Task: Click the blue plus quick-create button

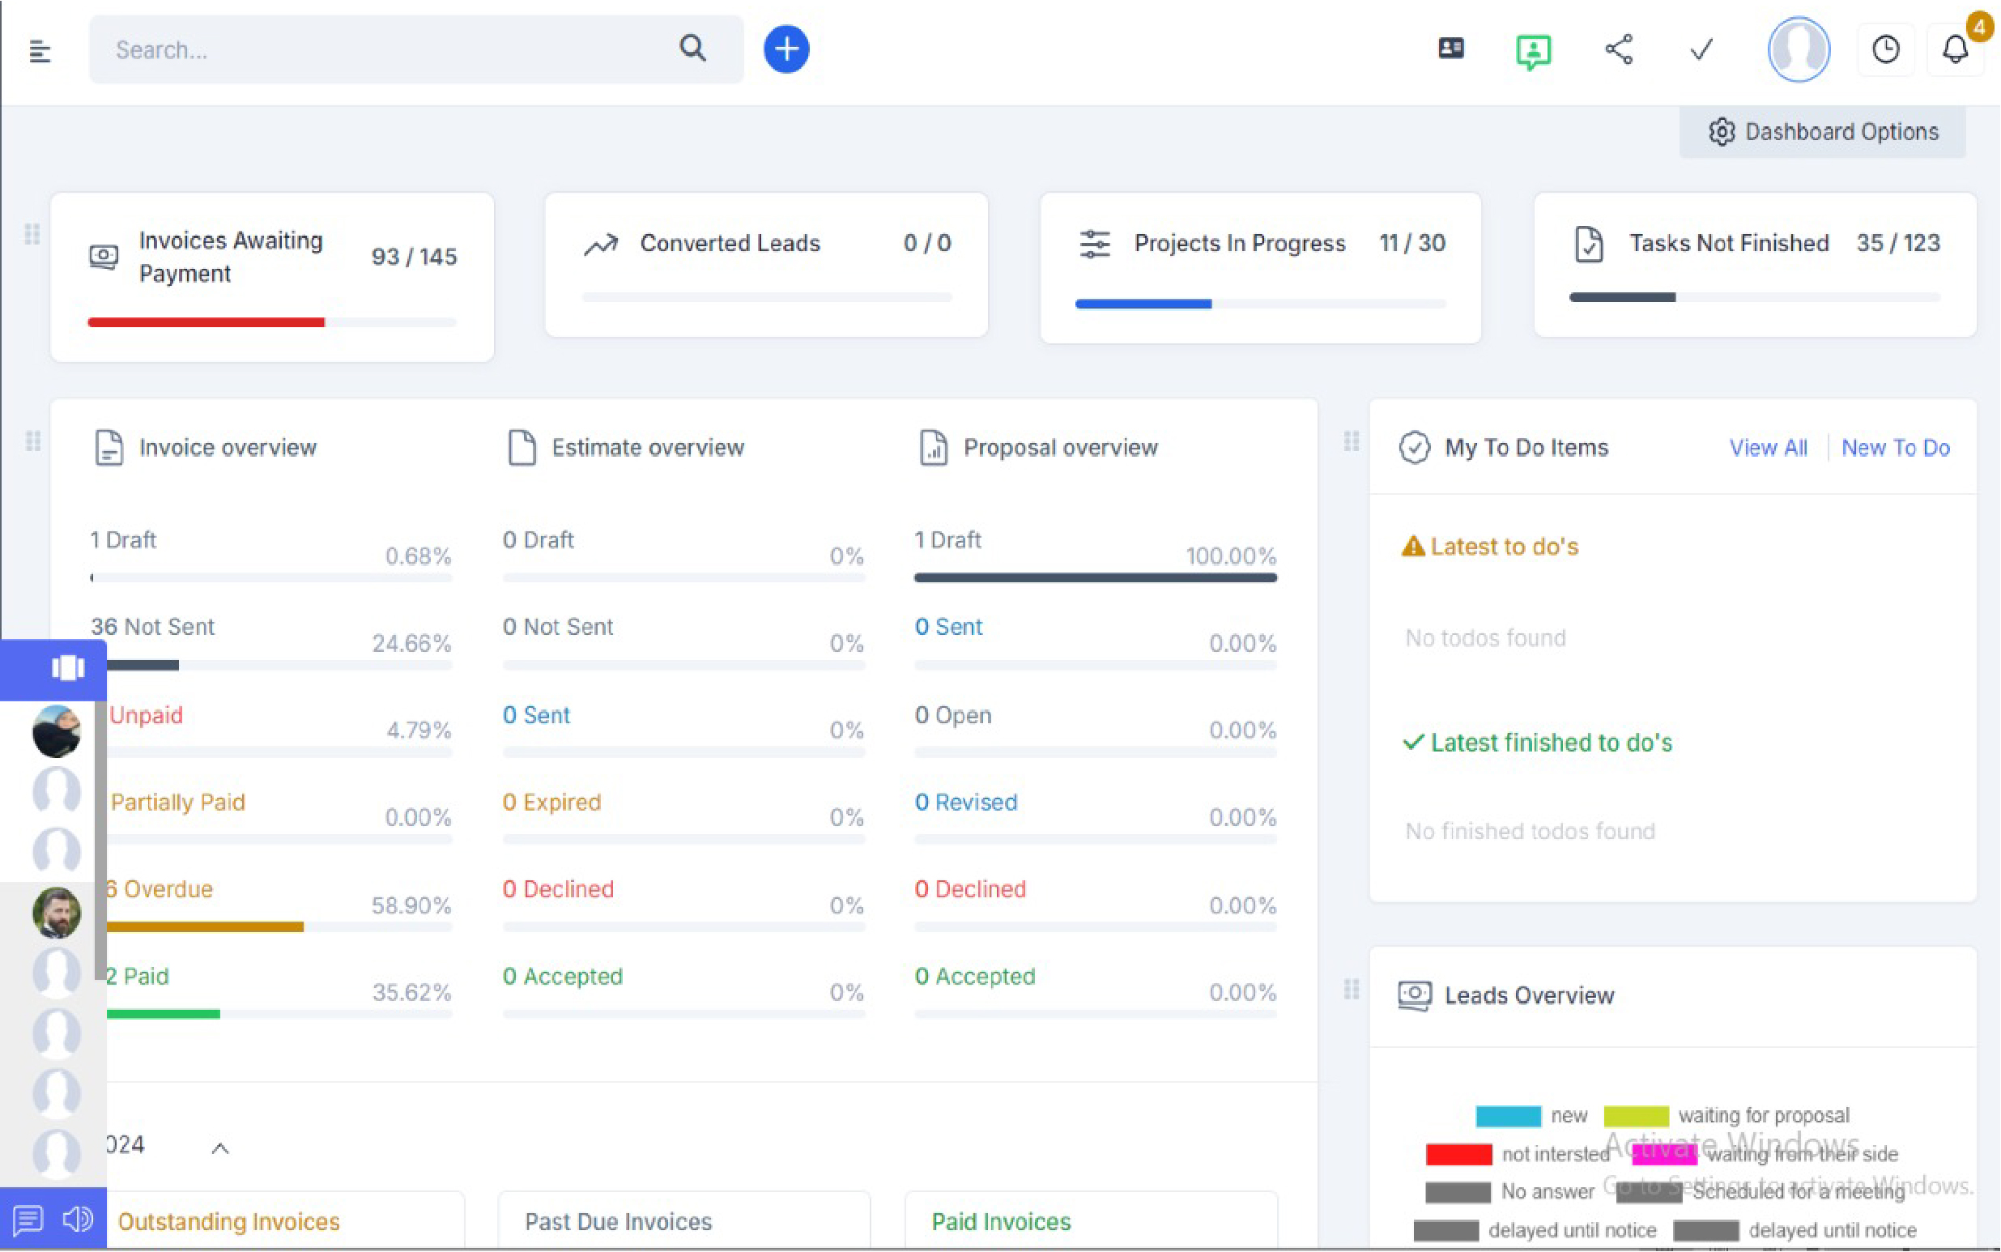Action: pos(785,49)
